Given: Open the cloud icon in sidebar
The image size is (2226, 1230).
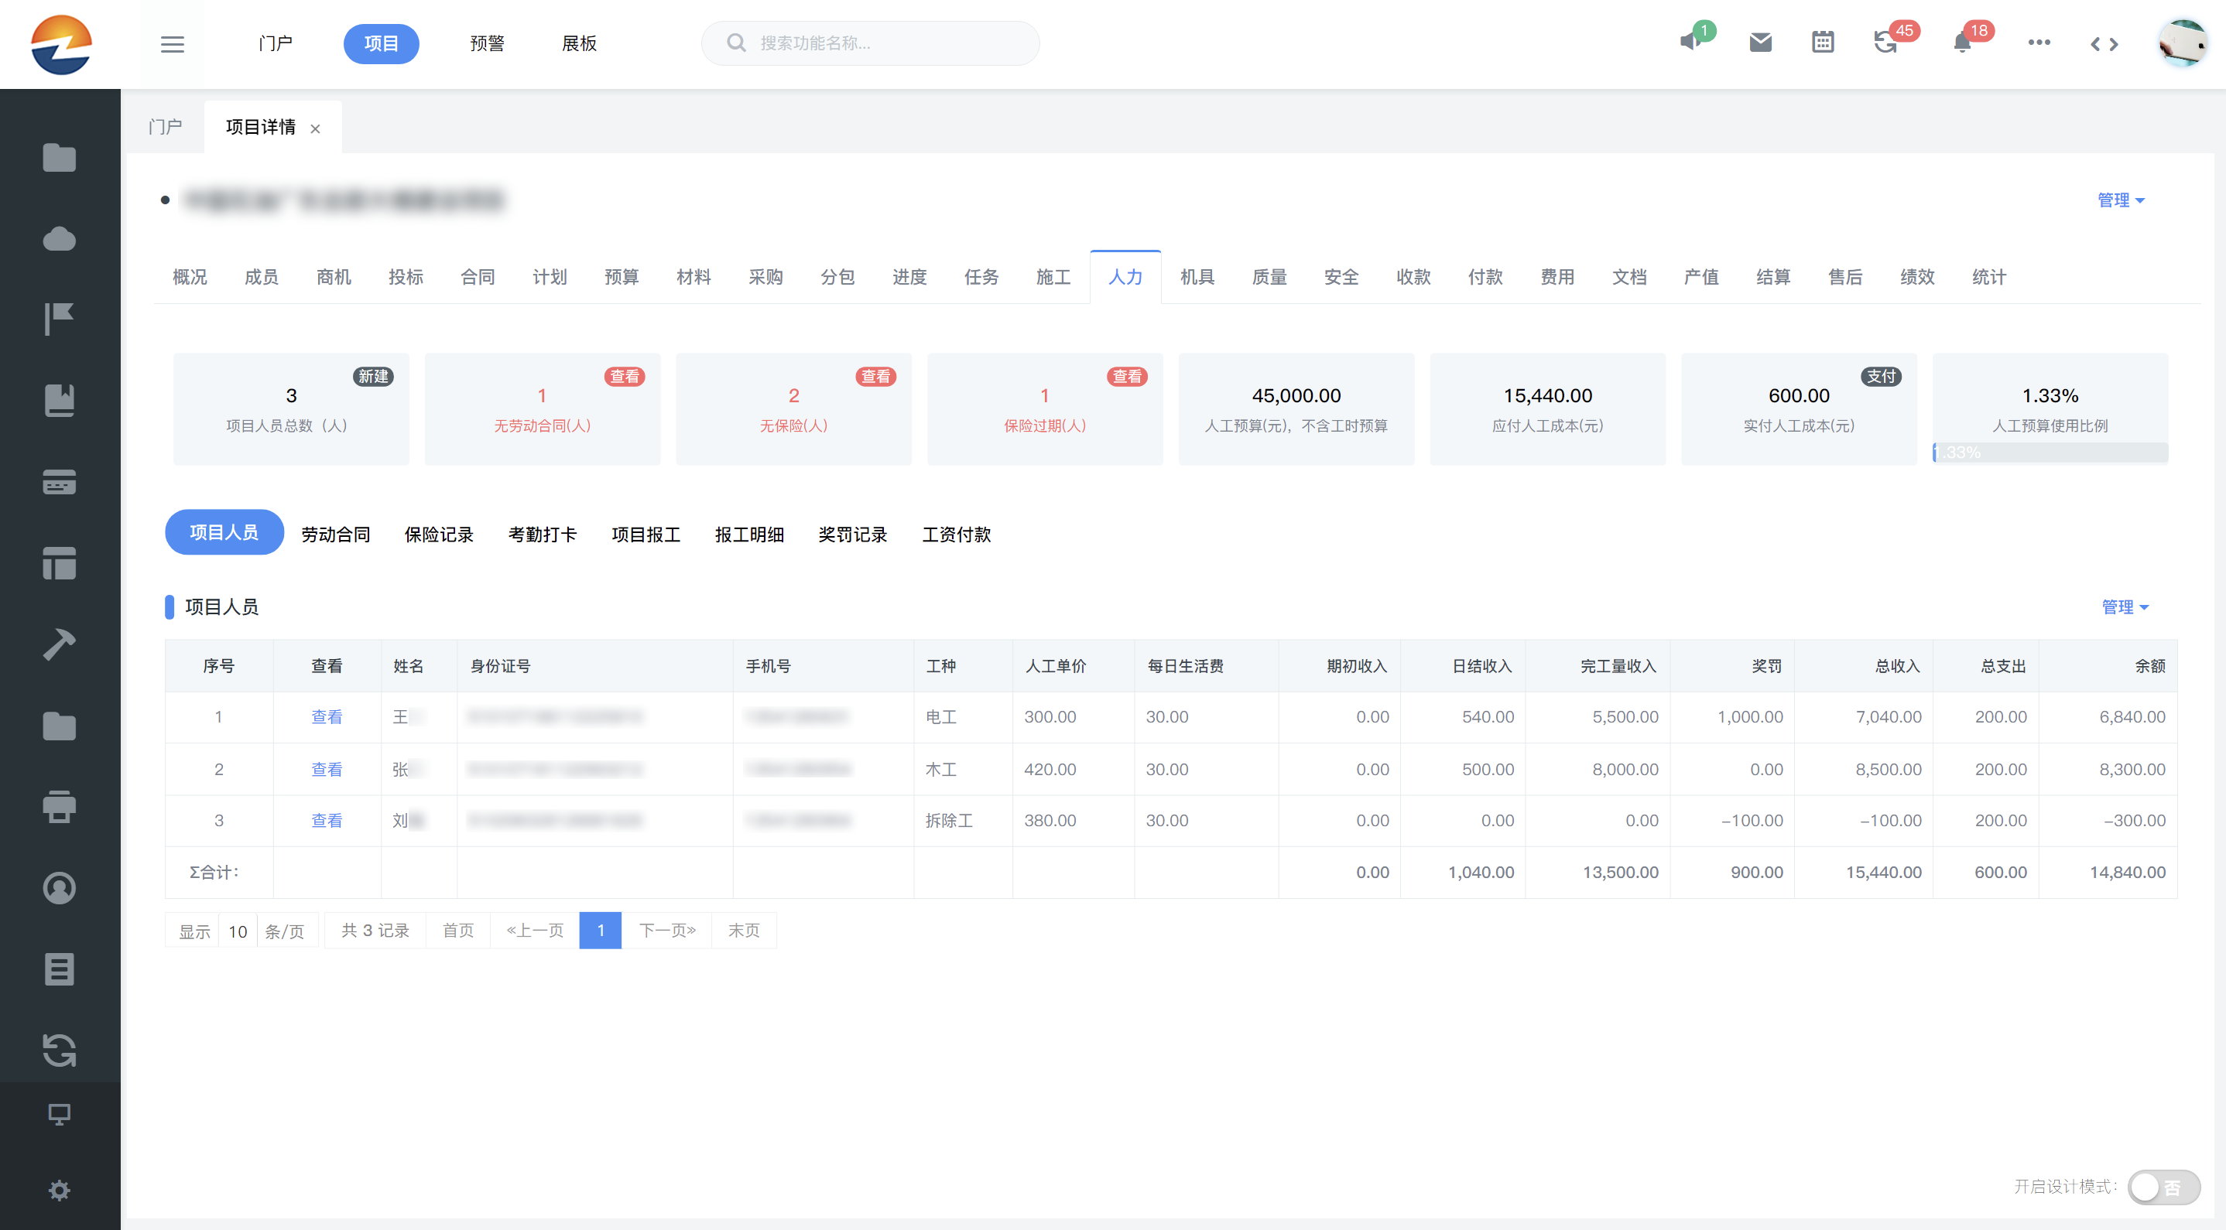Looking at the screenshot, I should 59,239.
